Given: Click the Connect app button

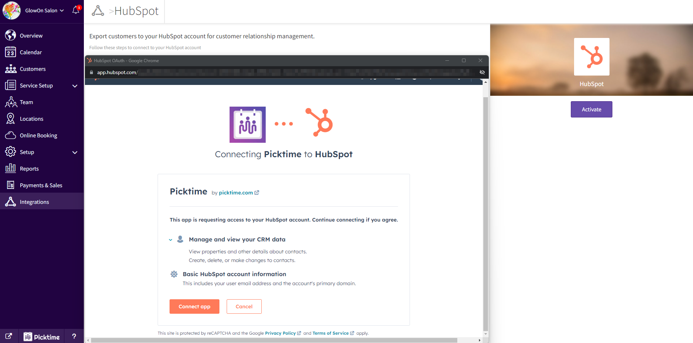Looking at the screenshot, I should 194,306.
